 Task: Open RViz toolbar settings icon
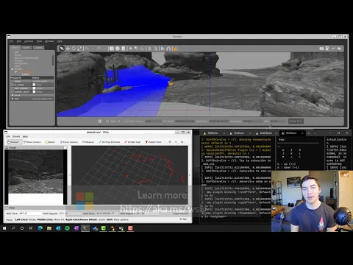tap(182, 142)
